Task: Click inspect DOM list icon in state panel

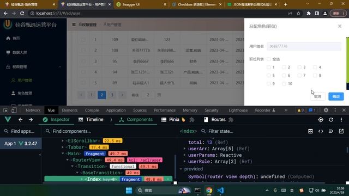Action: (x=331, y=131)
